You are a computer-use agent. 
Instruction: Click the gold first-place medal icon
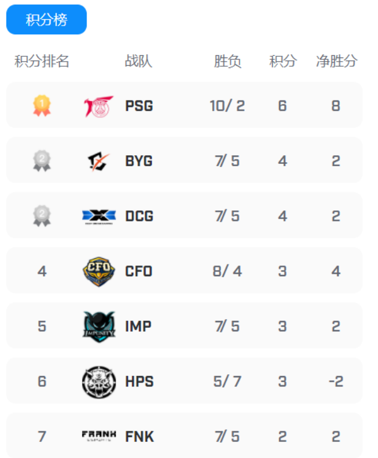(42, 106)
